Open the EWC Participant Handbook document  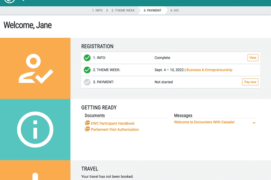112,123
